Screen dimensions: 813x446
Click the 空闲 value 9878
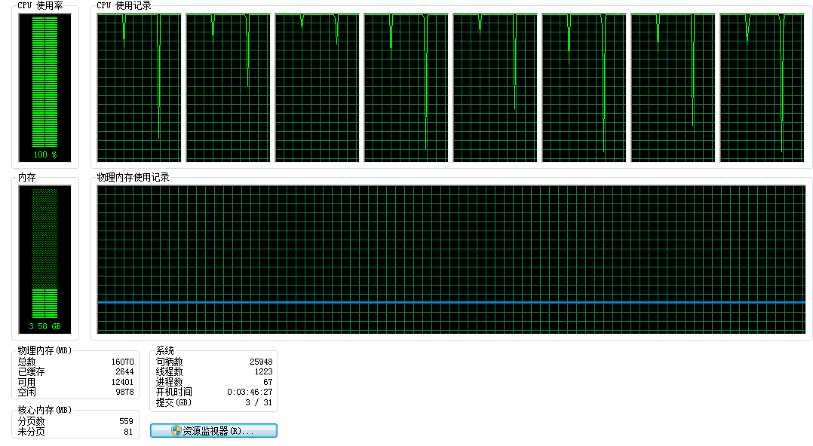(x=124, y=392)
